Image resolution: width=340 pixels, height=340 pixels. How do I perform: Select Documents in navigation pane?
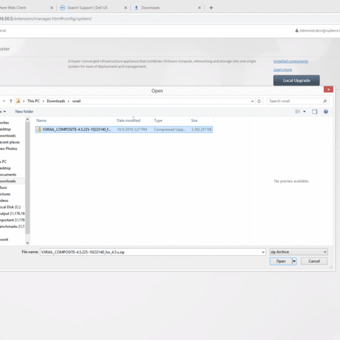point(8,174)
